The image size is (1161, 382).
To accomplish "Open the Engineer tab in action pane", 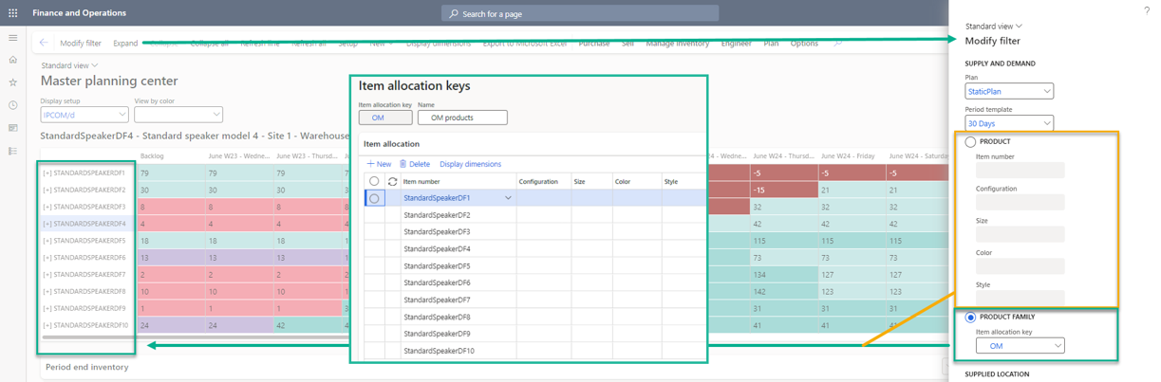I will pyautogui.click(x=736, y=44).
